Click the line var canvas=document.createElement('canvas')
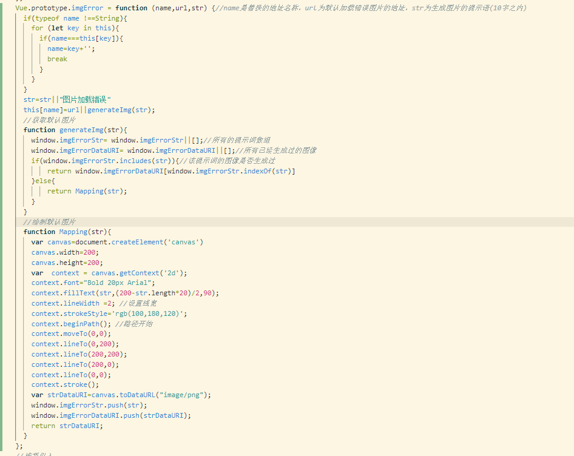The image size is (574, 456). coord(117,242)
